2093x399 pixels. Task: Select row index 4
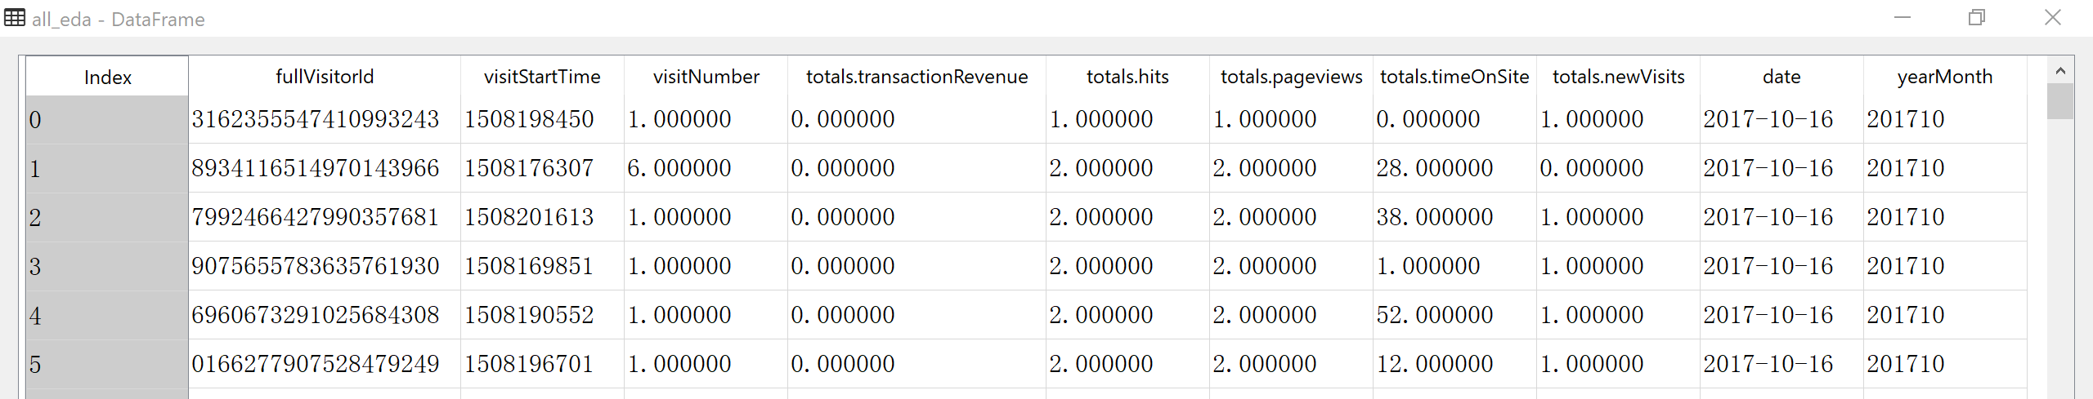(107, 315)
